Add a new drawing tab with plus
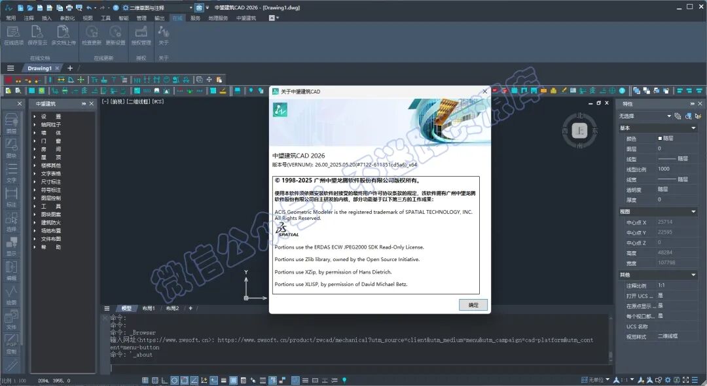 (x=70, y=68)
